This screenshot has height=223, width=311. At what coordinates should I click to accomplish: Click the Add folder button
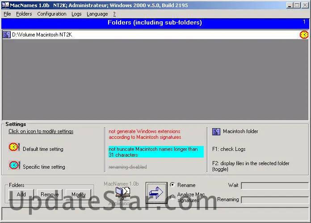(x=21, y=195)
